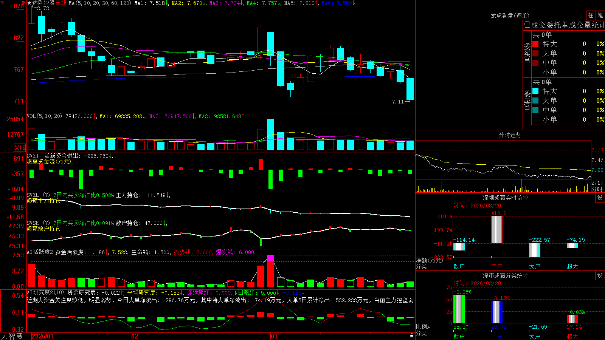
Task: Click the 委卖单 大单 teal swatch
Action: click(535, 100)
